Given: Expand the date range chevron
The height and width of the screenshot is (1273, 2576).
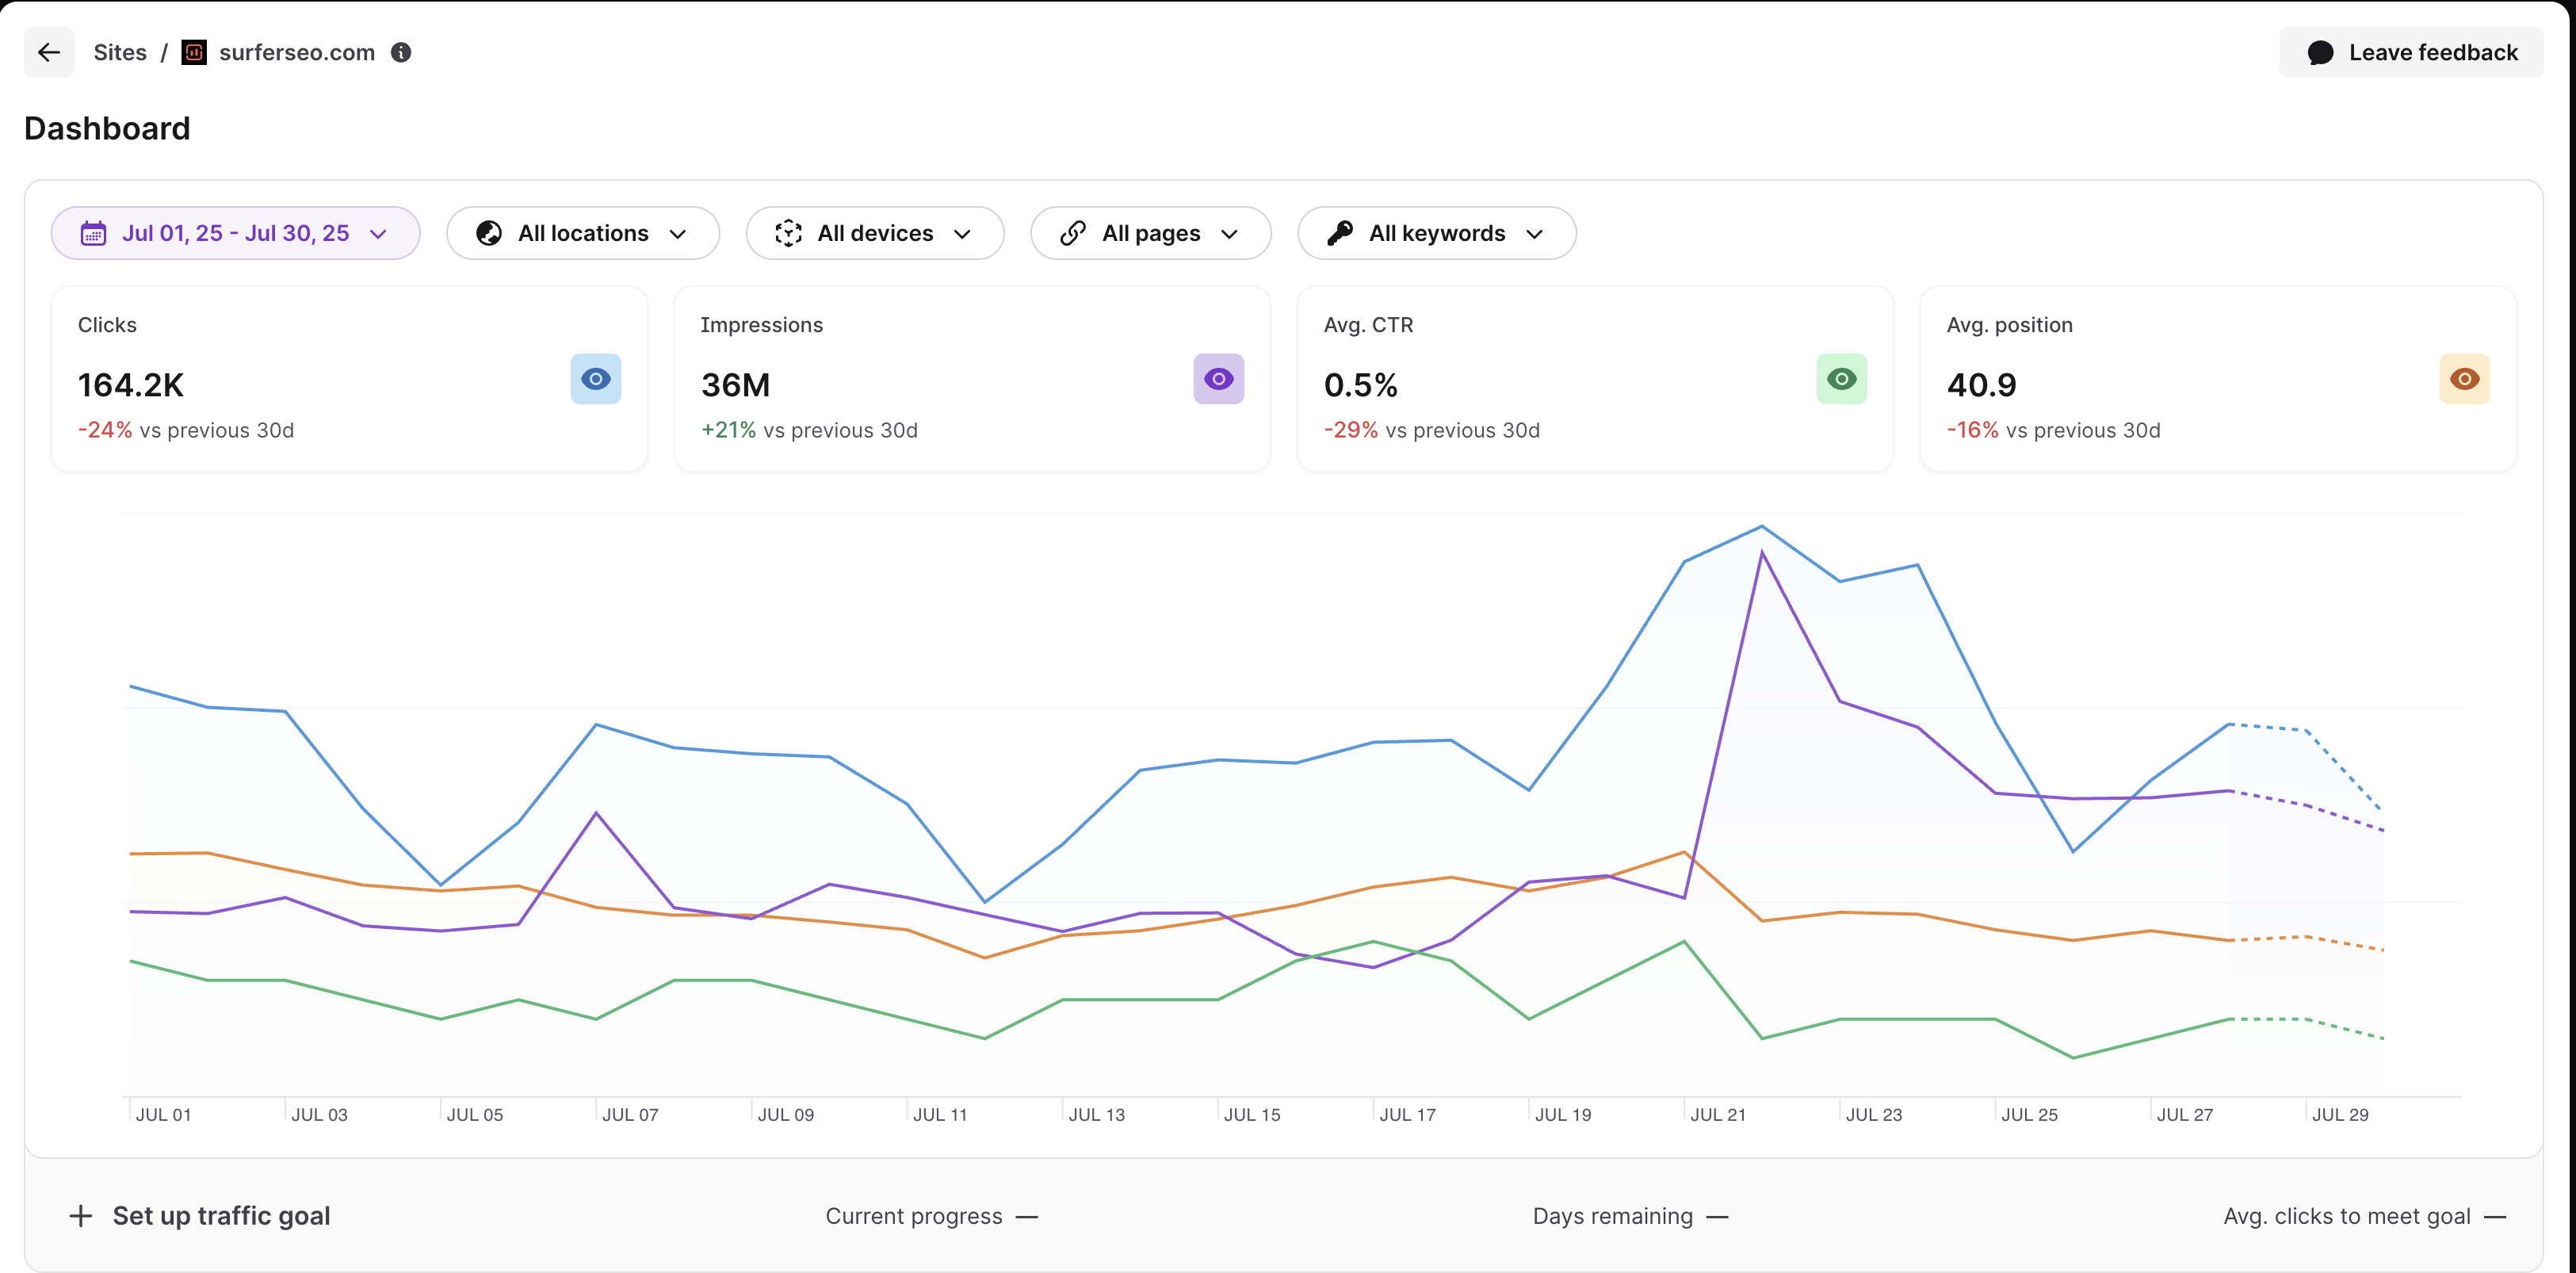Looking at the screenshot, I should [x=378, y=234].
